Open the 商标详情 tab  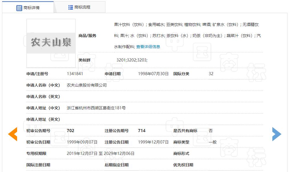(28, 7)
